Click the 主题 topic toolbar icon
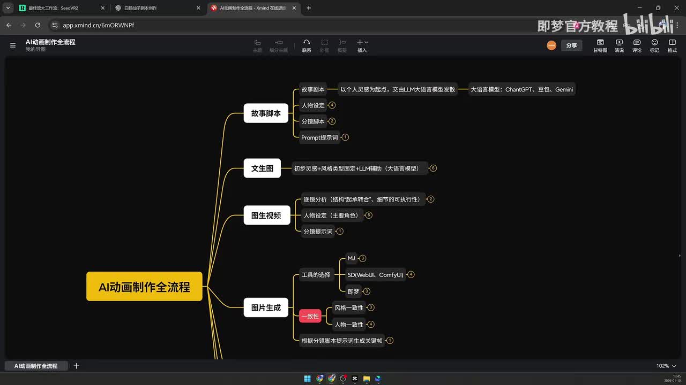 257,45
